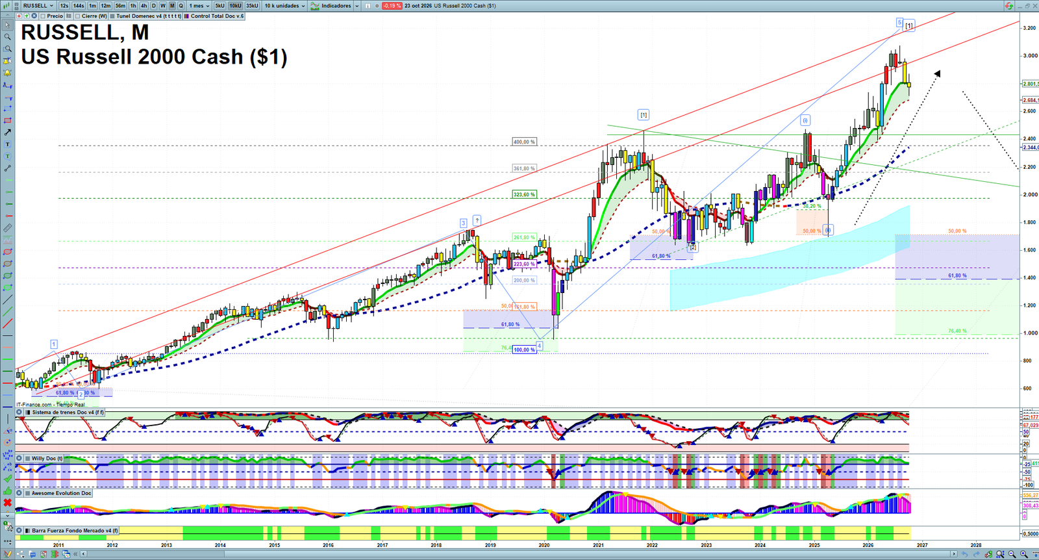
Task: Open the Indicadores button
Action: point(331,6)
